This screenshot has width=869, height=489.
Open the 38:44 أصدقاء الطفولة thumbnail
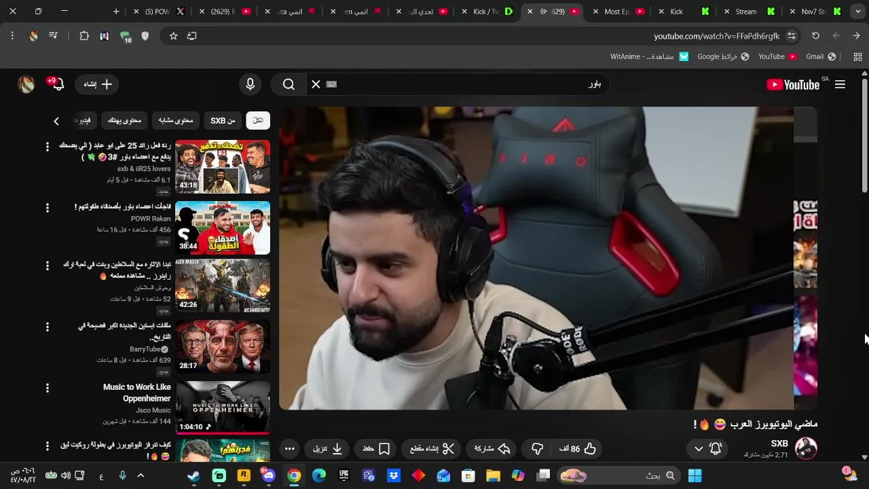[223, 228]
